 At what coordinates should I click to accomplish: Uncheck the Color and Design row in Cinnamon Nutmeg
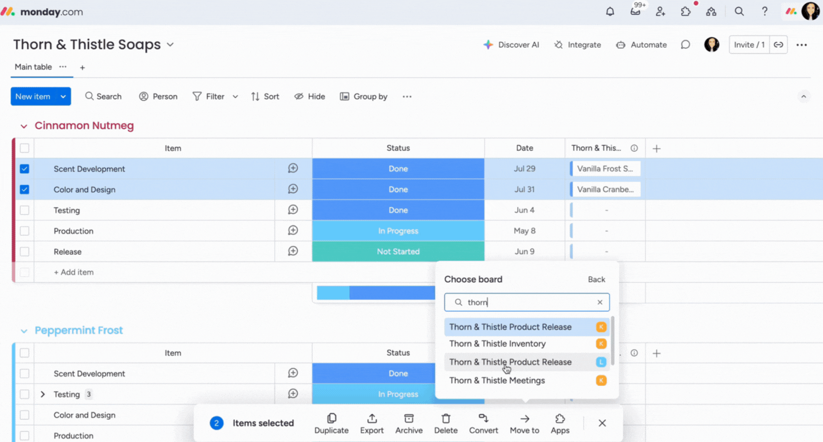coord(24,189)
